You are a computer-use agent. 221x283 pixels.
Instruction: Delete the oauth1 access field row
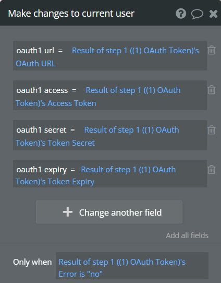[x=212, y=90]
